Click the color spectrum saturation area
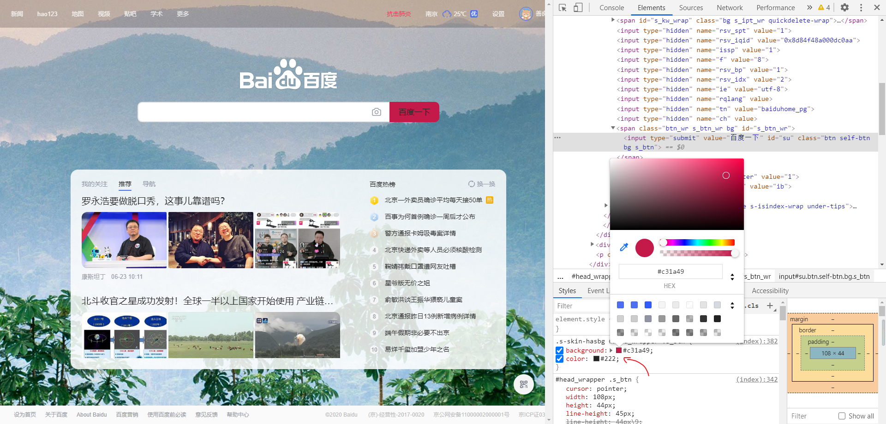 click(x=677, y=194)
